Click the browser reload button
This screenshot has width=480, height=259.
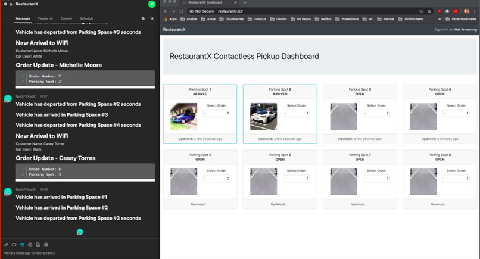point(182,11)
